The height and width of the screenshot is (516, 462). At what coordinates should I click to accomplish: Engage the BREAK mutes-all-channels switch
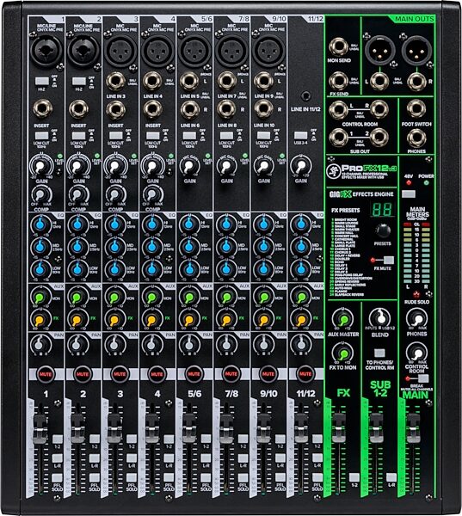[x=423, y=378]
